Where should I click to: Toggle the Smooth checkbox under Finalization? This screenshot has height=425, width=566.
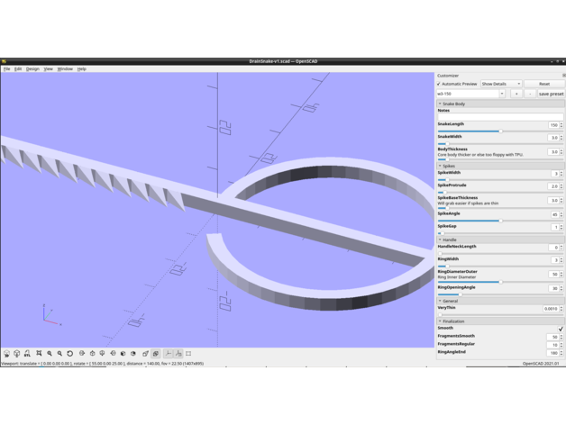(x=560, y=329)
